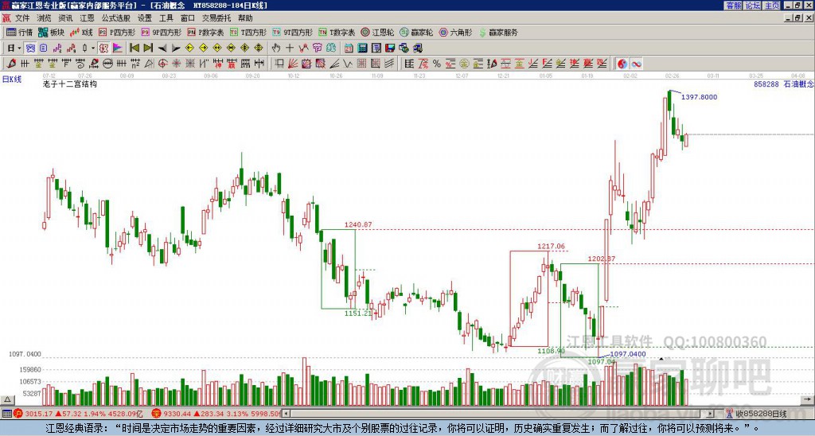Click the red floppy save icon
The height and width of the screenshot is (436, 815).
point(390,49)
